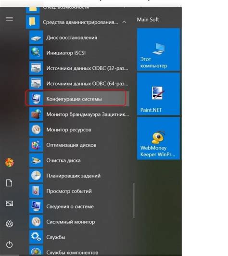Open Просмотр событий
This screenshot has width=228, height=256.
[79, 191]
